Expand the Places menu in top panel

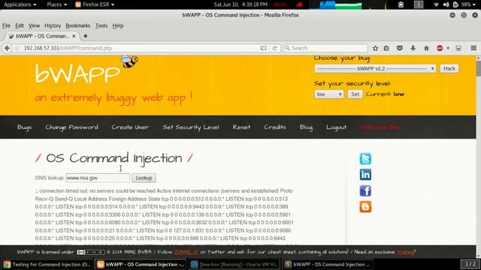point(57,4)
